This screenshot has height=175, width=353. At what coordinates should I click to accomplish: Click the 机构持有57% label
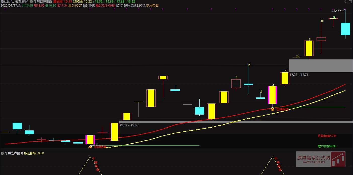pyautogui.click(x=327, y=136)
